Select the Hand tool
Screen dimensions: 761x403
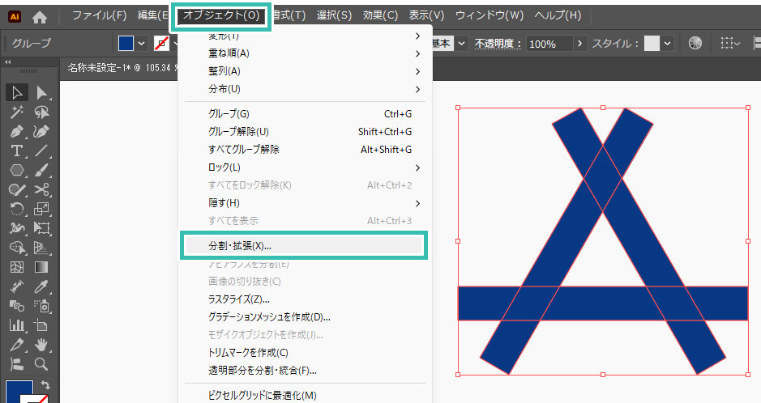(x=41, y=345)
